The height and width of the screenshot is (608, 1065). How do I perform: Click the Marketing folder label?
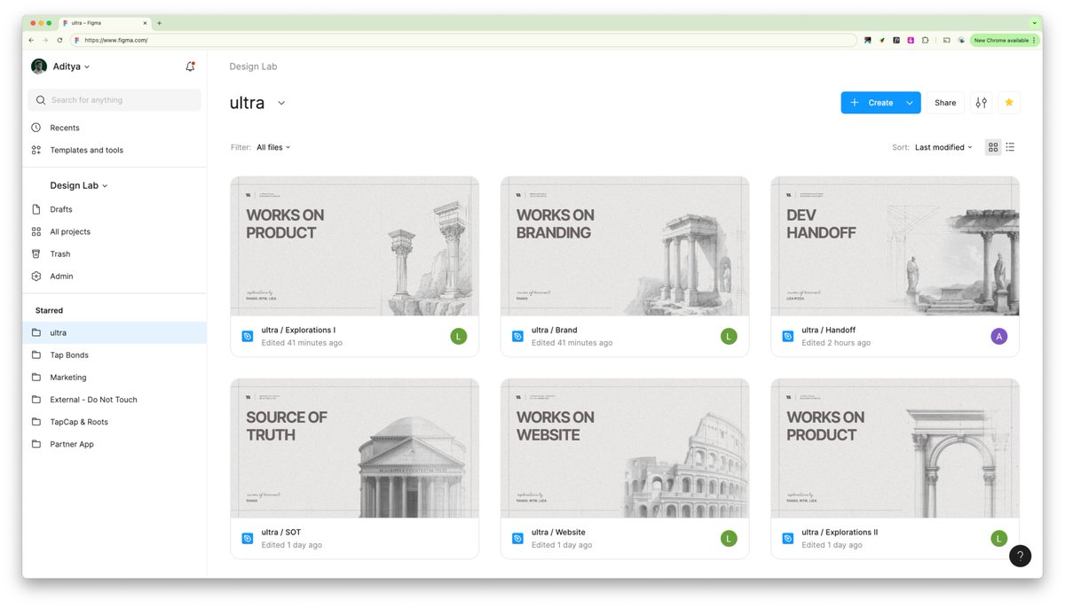coord(68,378)
